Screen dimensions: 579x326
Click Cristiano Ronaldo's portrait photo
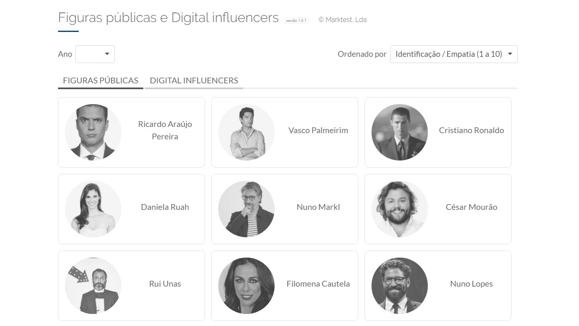click(400, 132)
